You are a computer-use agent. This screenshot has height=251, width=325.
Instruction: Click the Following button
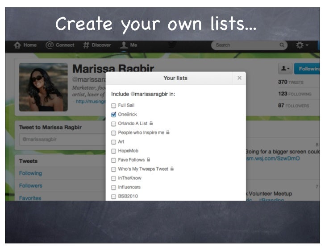(x=307, y=69)
